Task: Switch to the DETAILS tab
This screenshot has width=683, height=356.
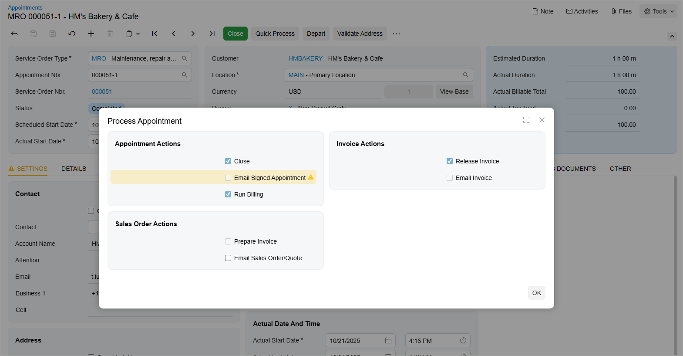Action: (x=74, y=169)
